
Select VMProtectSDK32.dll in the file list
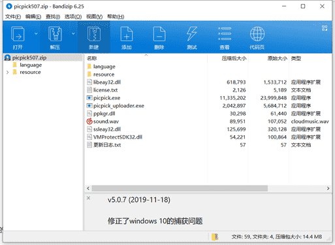click(x=118, y=137)
